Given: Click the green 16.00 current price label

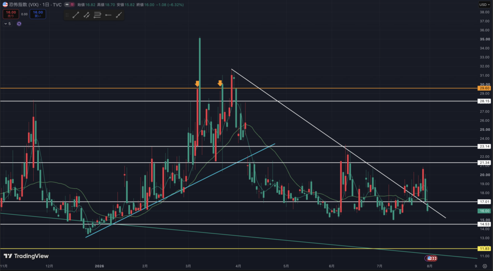Looking at the screenshot, I should click(484, 211).
